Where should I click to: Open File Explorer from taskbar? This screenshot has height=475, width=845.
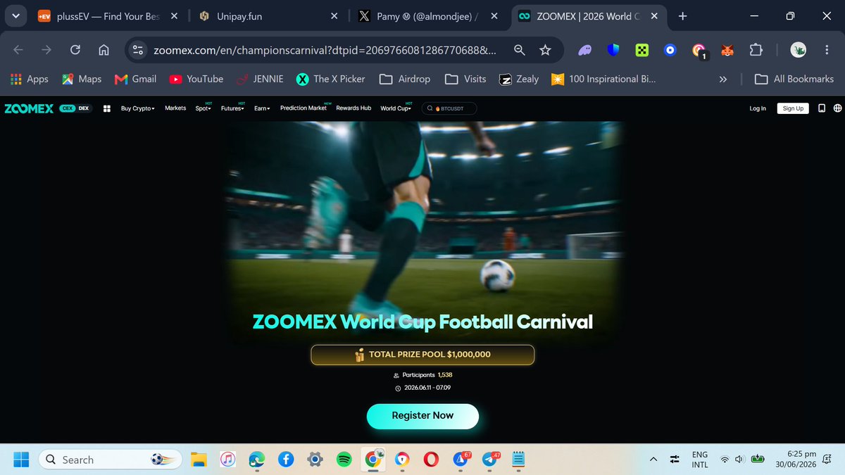[199, 460]
